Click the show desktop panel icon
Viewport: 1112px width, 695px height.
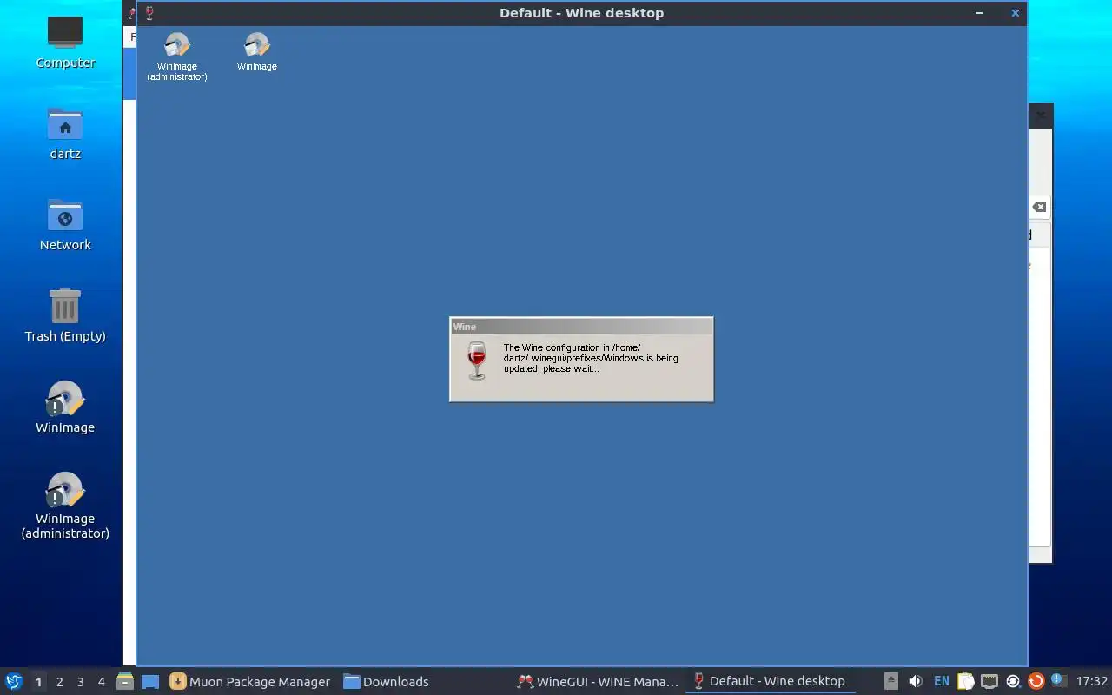(150, 682)
